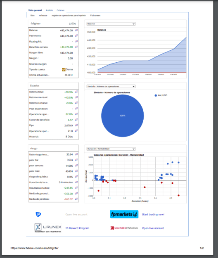
Task: Open the Símbolo - Número de operaciones dropdown
Action: pyautogui.click(x=111, y=86)
